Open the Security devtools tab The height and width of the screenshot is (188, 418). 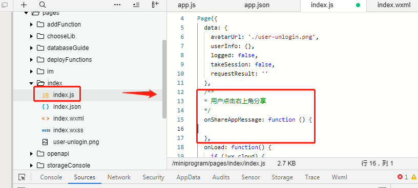[153, 177]
